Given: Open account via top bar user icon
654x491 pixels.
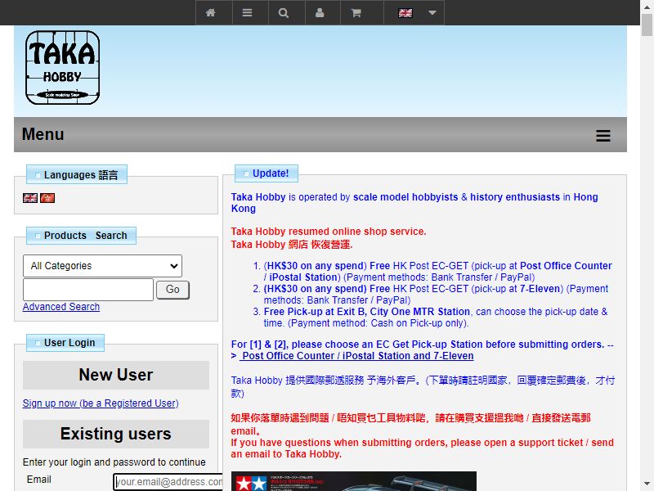Looking at the screenshot, I should [x=320, y=13].
